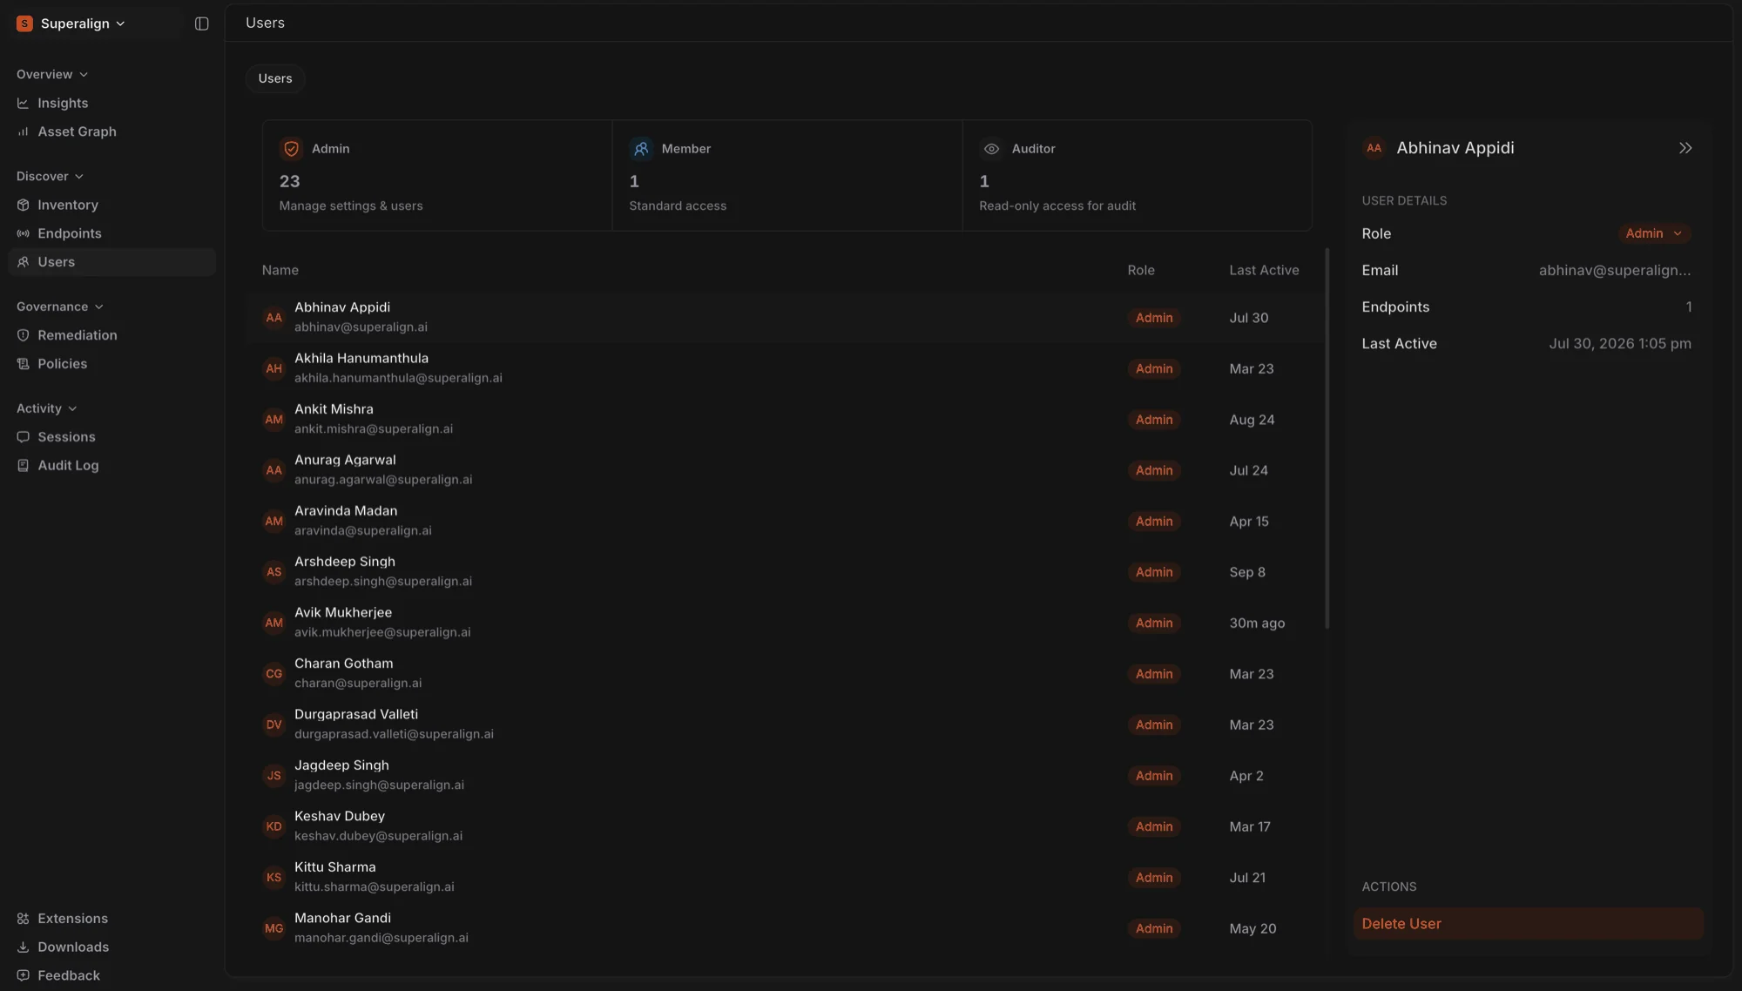Click the KS avatar for Kittu Sharma

click(x=273, y=878)
